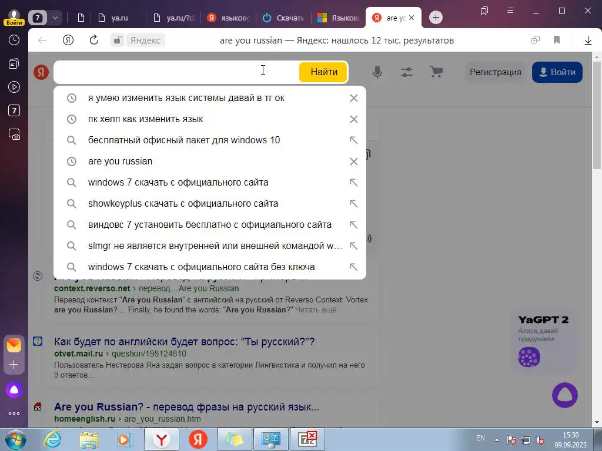Screen dimensions: 602x451
Task: Select 'showkeyplus скачать с официального сайта' suggestion
Action: (210, 204)
